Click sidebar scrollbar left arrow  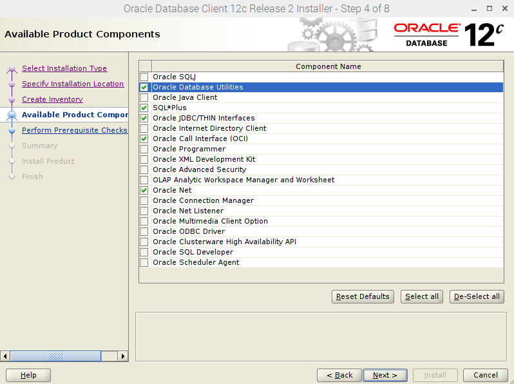click(5, 356)
